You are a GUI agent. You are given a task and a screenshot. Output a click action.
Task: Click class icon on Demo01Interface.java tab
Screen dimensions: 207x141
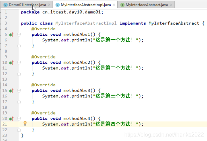click(x=6, y=5)
